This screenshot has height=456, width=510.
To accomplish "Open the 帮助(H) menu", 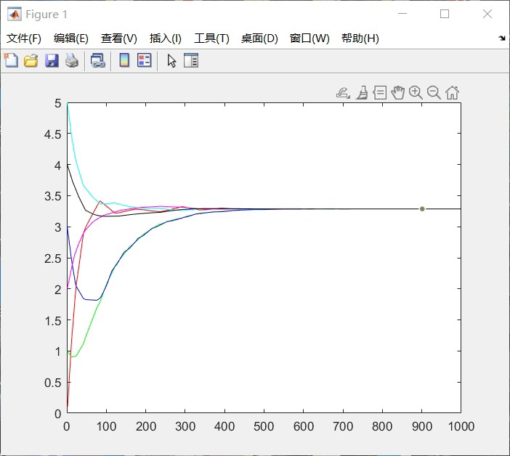I will 360,38.
